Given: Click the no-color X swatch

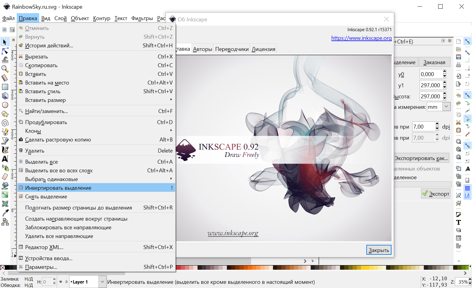Looking at the screenshot, I should click(x=2, y=267).
